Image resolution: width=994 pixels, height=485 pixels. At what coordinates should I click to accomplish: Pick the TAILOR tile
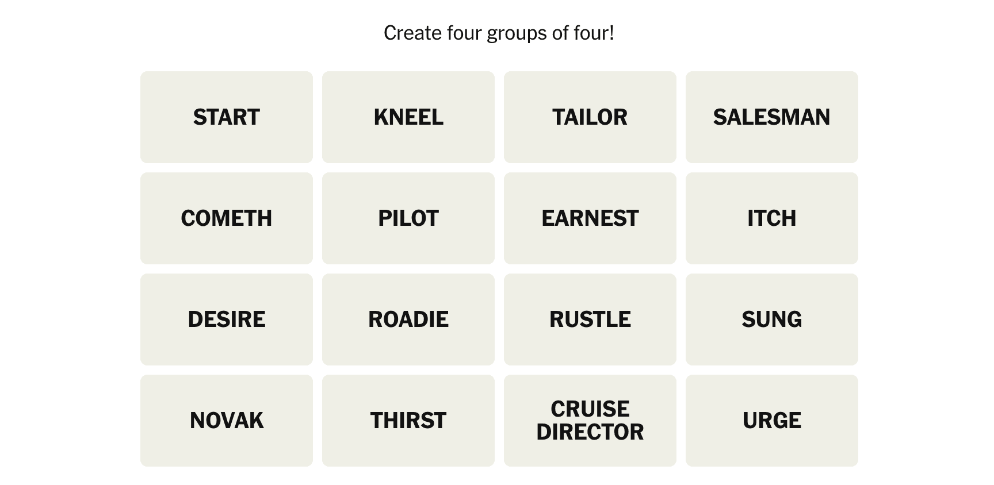[590, 117]
